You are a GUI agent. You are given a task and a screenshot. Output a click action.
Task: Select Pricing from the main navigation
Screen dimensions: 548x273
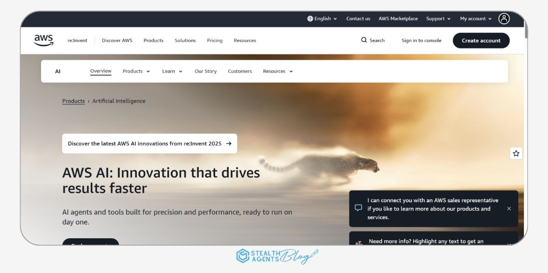pyautogui.click(x=214, y=40)
